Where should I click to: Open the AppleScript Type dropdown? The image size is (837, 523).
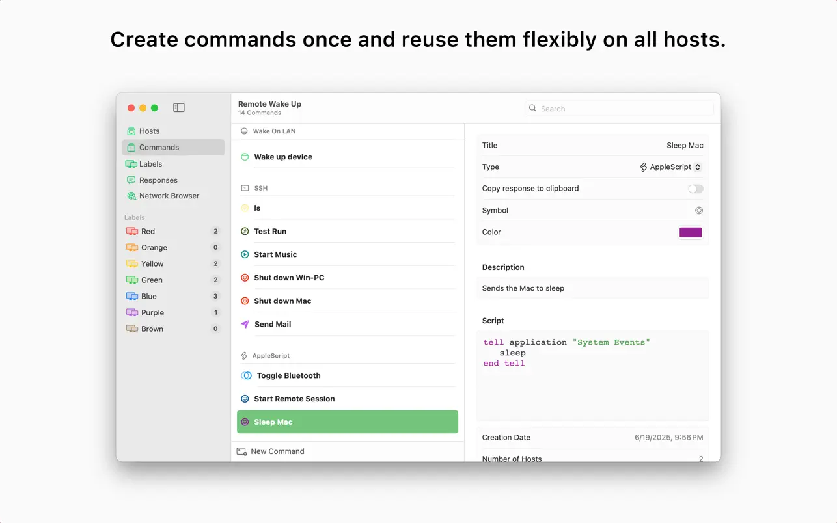pyautogui.click(x=670, y=167)
